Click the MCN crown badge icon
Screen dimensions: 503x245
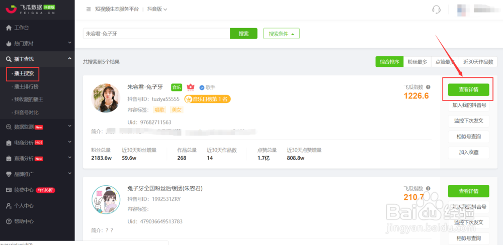[191, 87]
